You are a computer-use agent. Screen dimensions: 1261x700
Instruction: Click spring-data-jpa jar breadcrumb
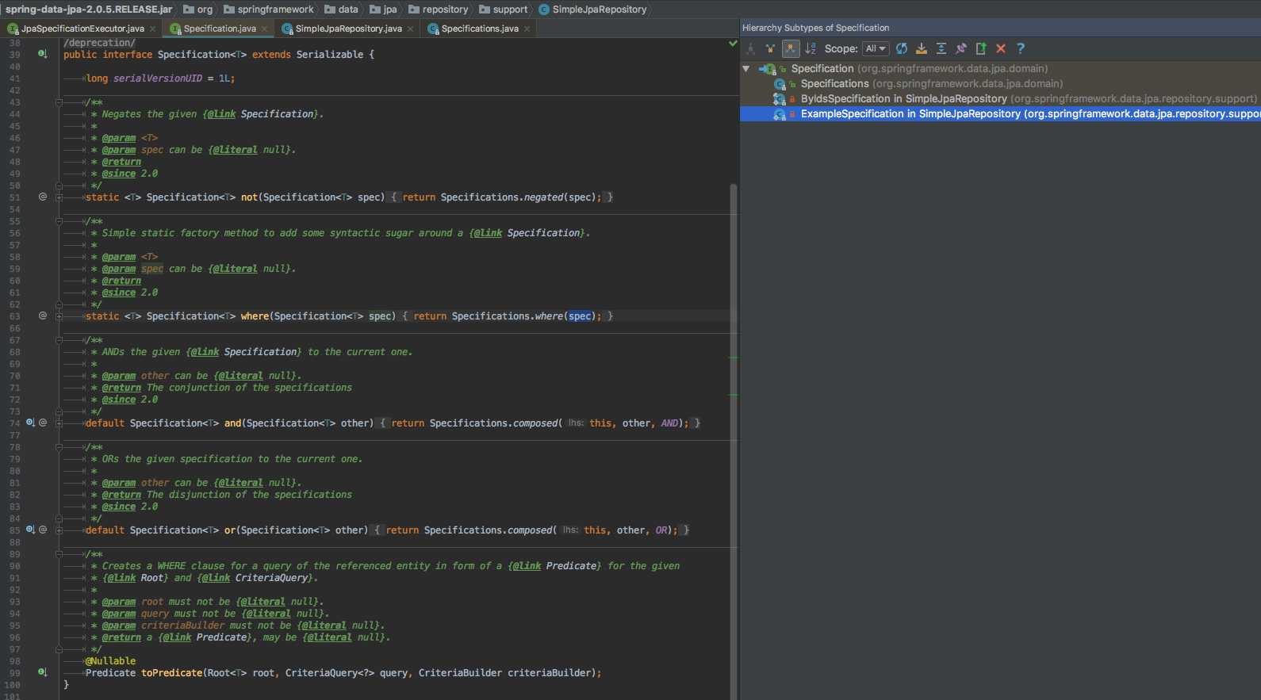[x=89, y=10]
